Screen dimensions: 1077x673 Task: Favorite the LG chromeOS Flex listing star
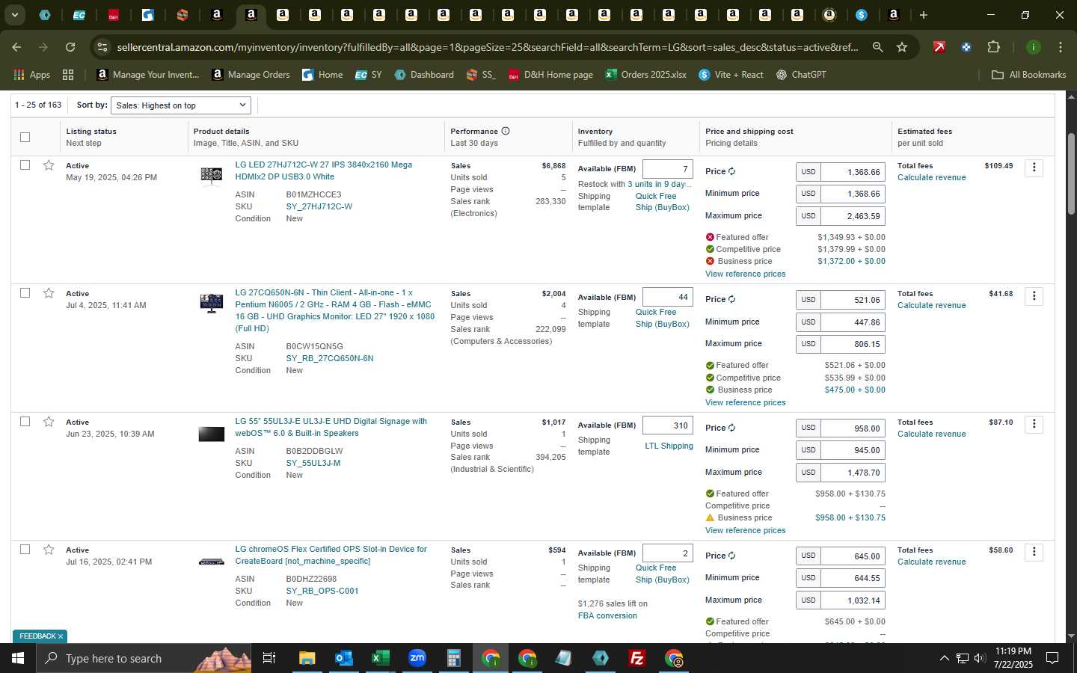click(49, 550)
